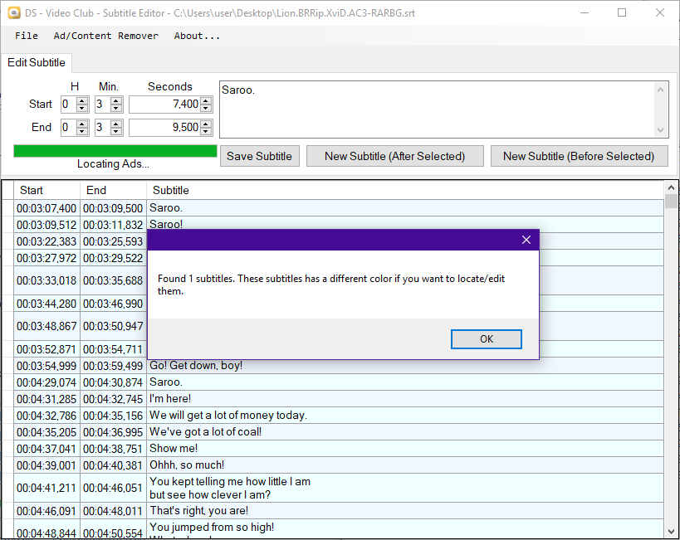This screenshot has height=540, width=680.
Task: Click OK in the found subtitles dialog
Action: 487,339
